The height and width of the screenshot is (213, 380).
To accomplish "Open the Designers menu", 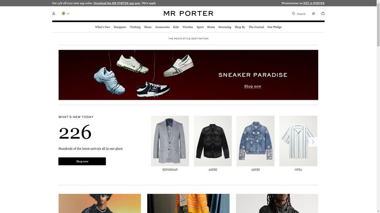I will tap(120, 27).
